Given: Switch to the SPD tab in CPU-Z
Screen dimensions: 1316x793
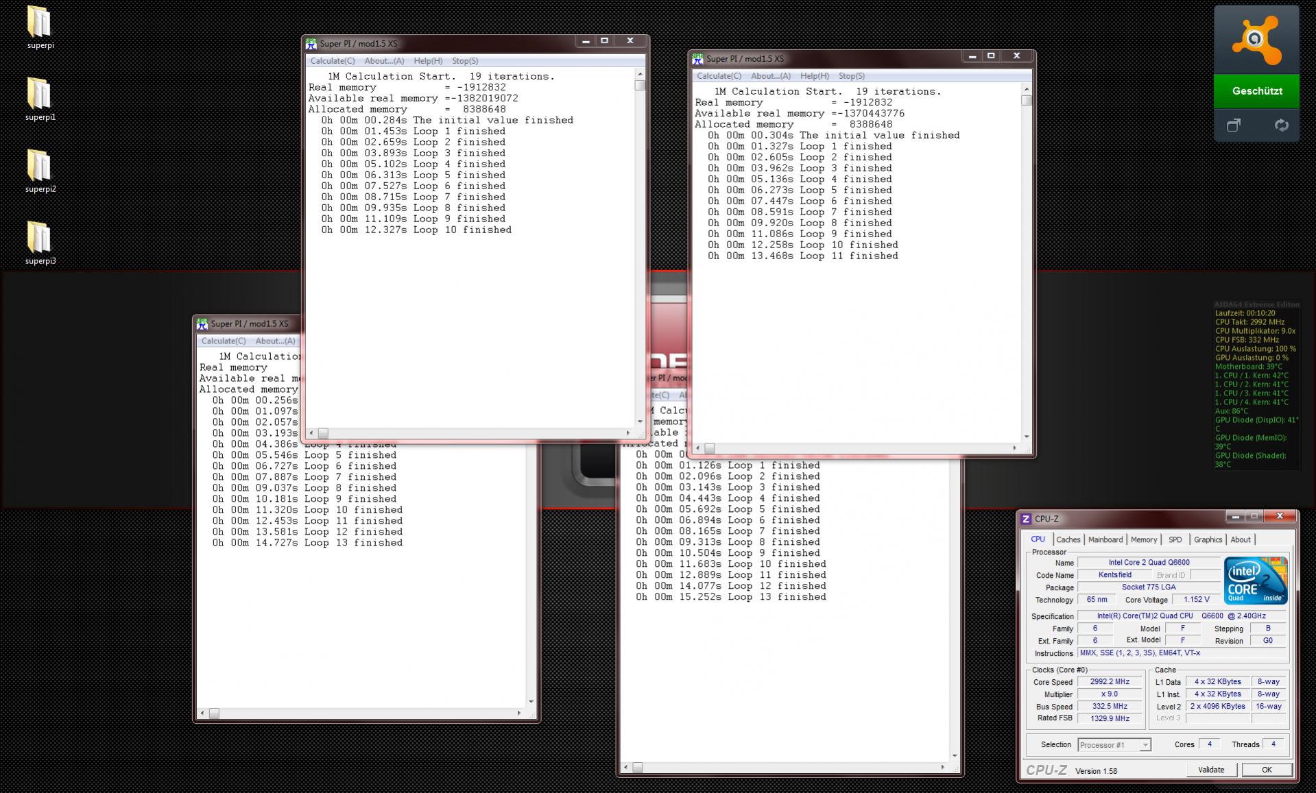Looking at the screenshot, I should (x=1175, y=539).
